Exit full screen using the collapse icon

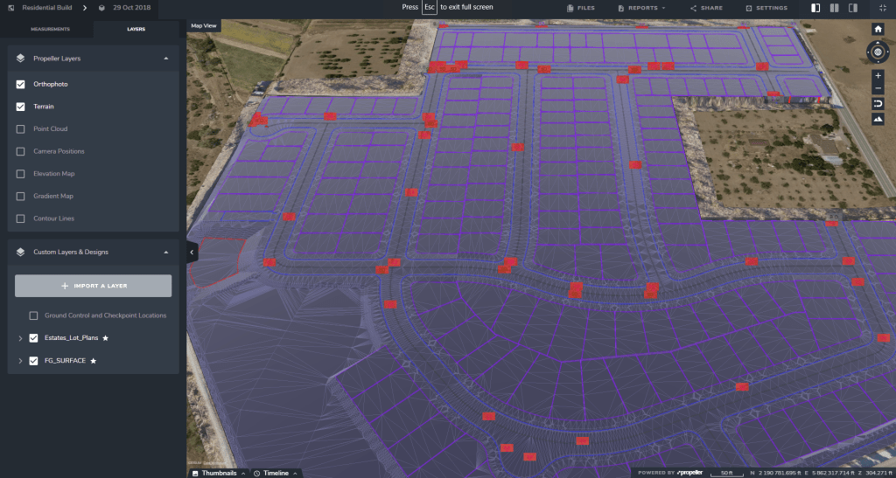click(x=880, y=8)
